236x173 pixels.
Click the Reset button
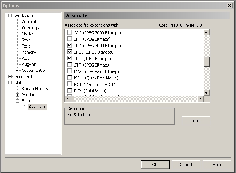[x=196, y=121]
